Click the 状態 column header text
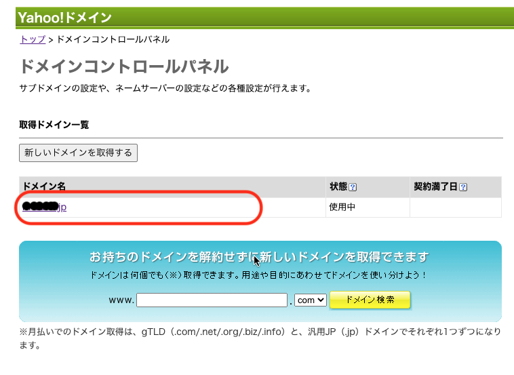This screenshot has height=375, width=514. point(338,186)
